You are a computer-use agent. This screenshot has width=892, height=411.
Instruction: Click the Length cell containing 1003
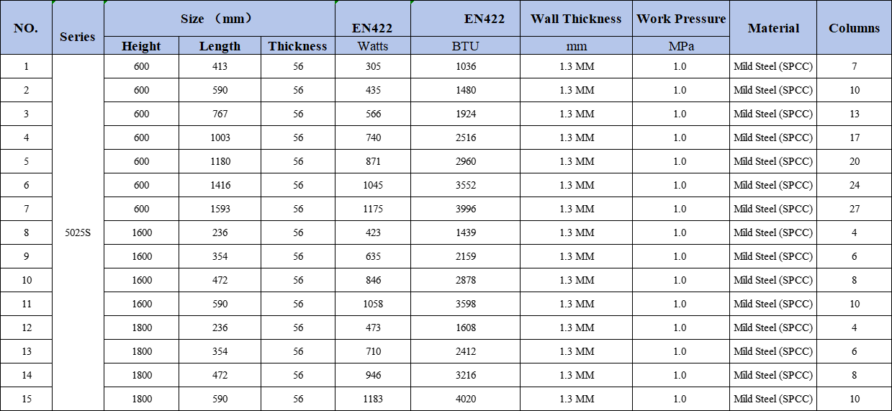click(220, 137)
